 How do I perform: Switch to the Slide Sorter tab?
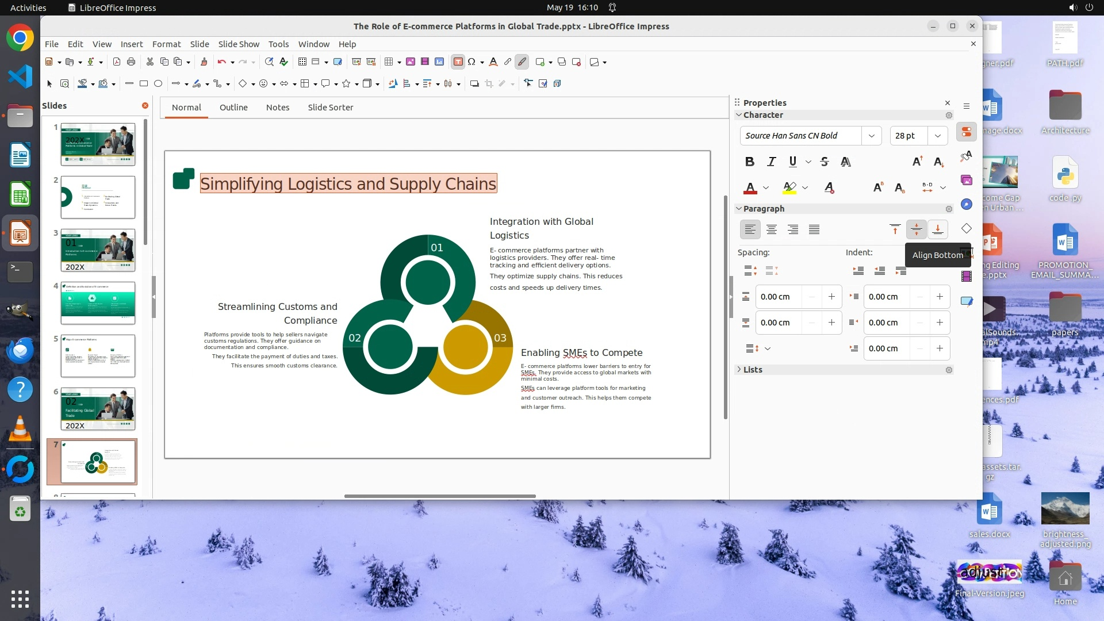[x=330, y=108]
